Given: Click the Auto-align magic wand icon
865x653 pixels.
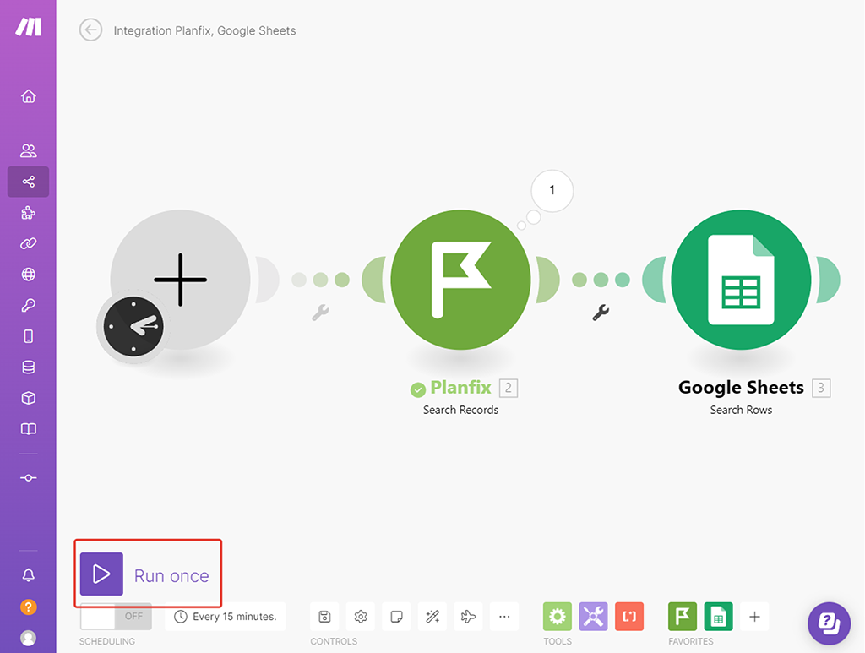Looking at the screenshot, I should click(x=432, y=616).
